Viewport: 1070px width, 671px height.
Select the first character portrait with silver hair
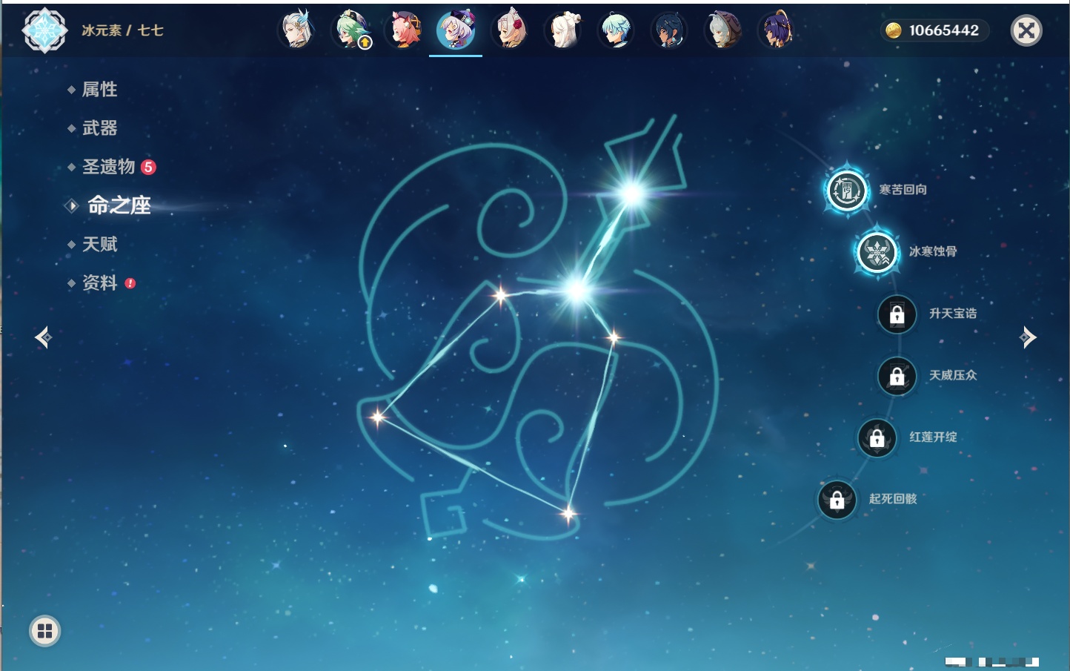(x=296, y=30)
